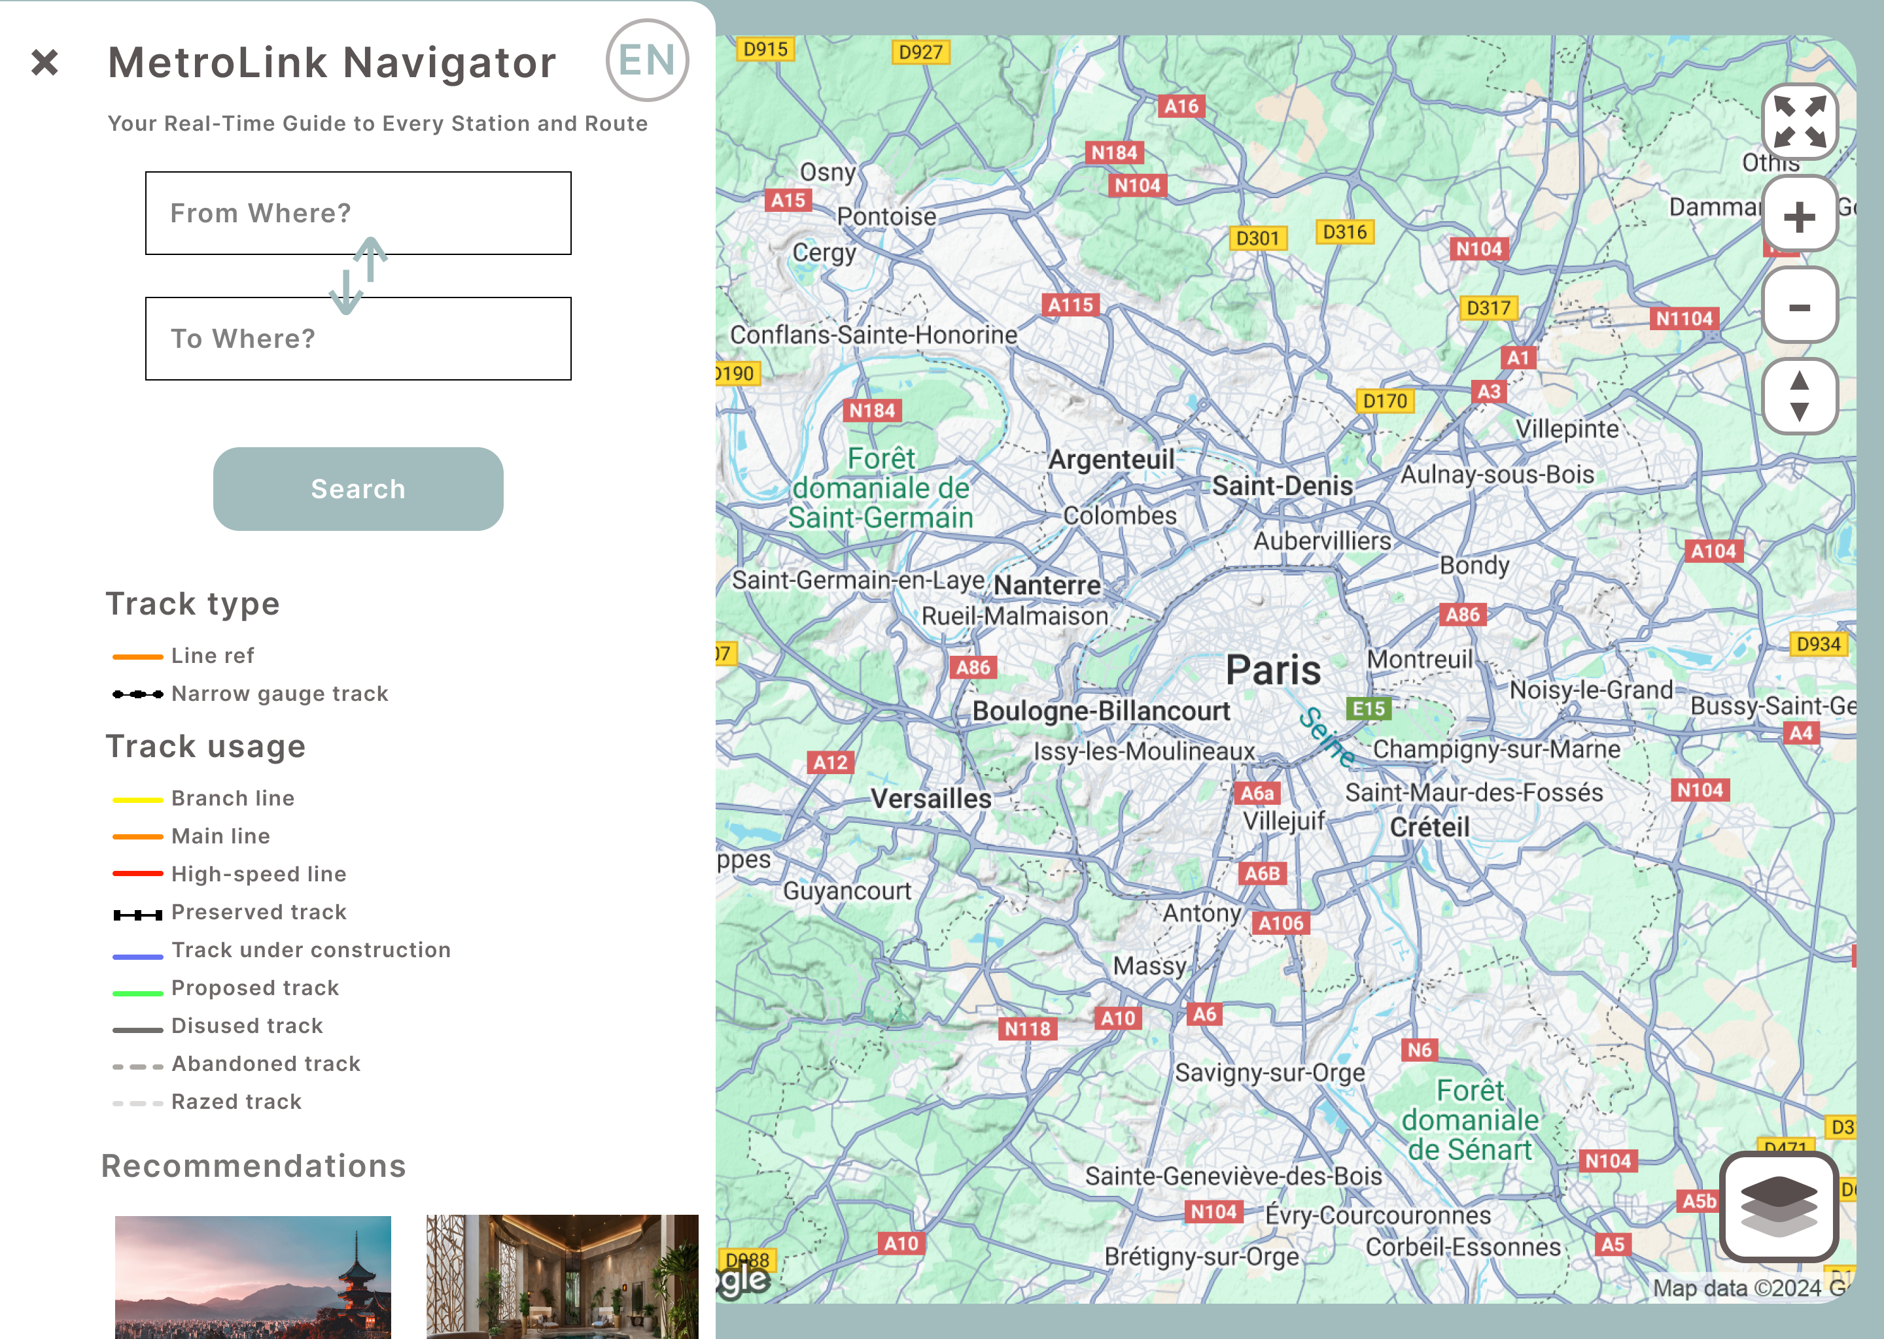Screen dimensions: 1884x1339
Task: Click the A106 road shield
Action: pyautogui.click(x=1280, y=923)
